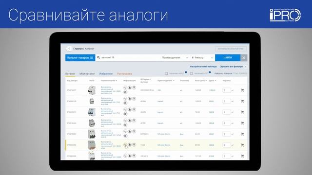This screenshot has width=312, height=175.
Task: Click quantity field in the ABB row
Action: (226, 90)
